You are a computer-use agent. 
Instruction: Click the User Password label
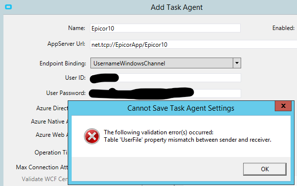tap(66, 93)
